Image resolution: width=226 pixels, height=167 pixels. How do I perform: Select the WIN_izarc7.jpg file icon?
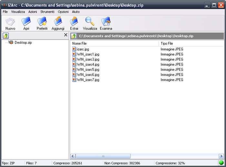point(74,80)
